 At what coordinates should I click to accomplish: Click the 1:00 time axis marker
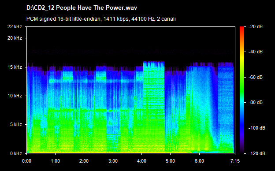56,161
